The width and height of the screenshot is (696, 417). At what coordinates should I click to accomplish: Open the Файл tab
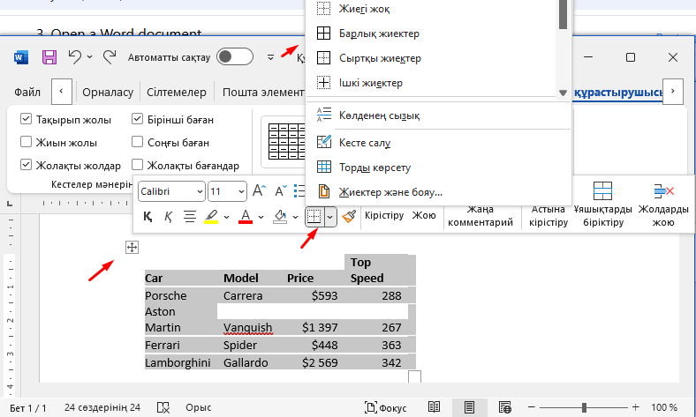pos(27,93)
